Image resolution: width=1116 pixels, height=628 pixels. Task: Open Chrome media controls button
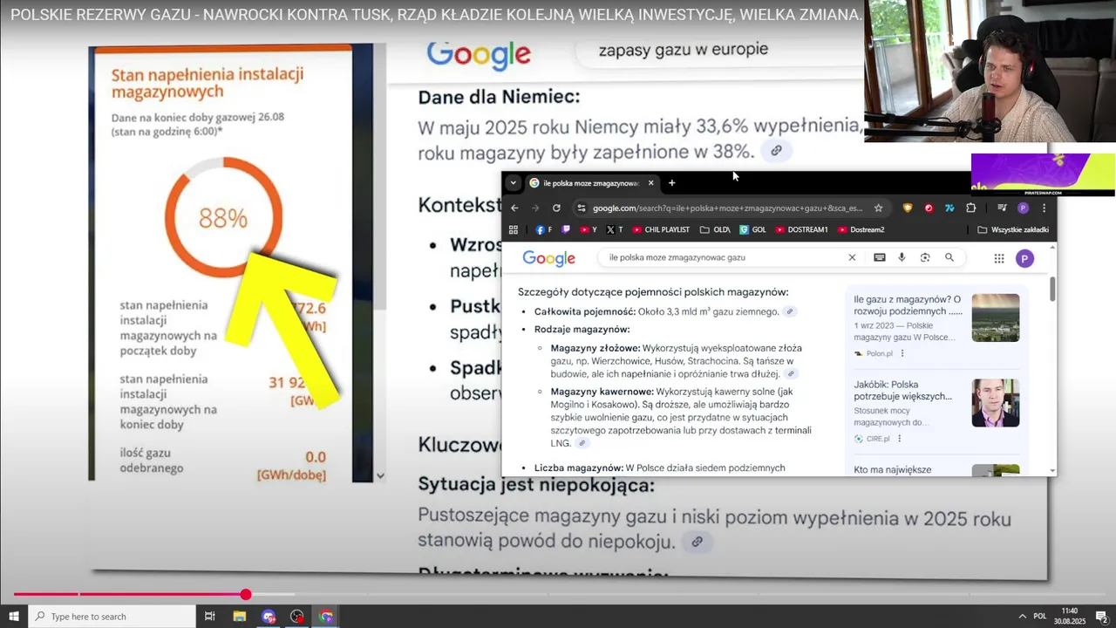[1002, 208]
